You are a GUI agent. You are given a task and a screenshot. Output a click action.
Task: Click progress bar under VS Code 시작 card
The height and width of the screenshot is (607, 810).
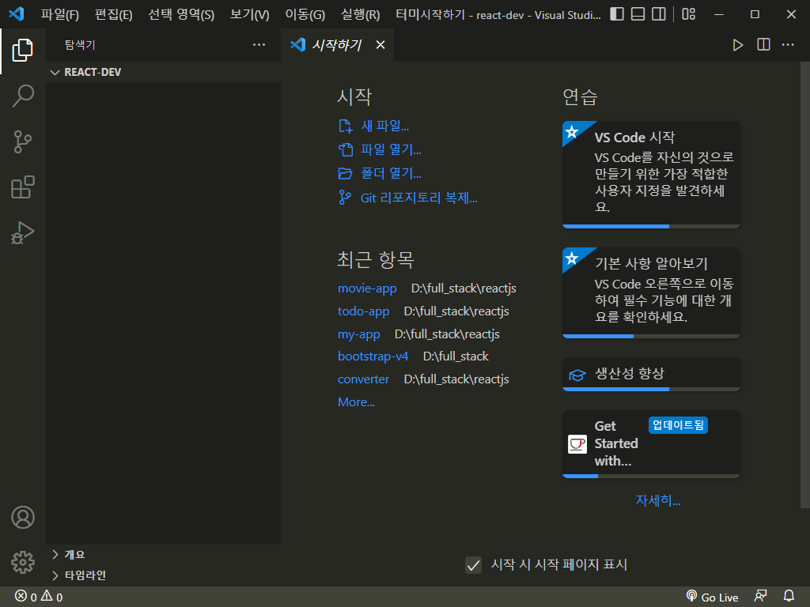coord(651,226)
